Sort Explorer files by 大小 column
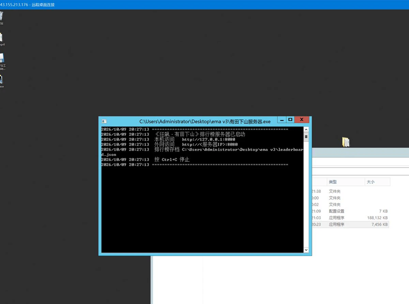This screenshot has height=304, width=409. [377, 182]
